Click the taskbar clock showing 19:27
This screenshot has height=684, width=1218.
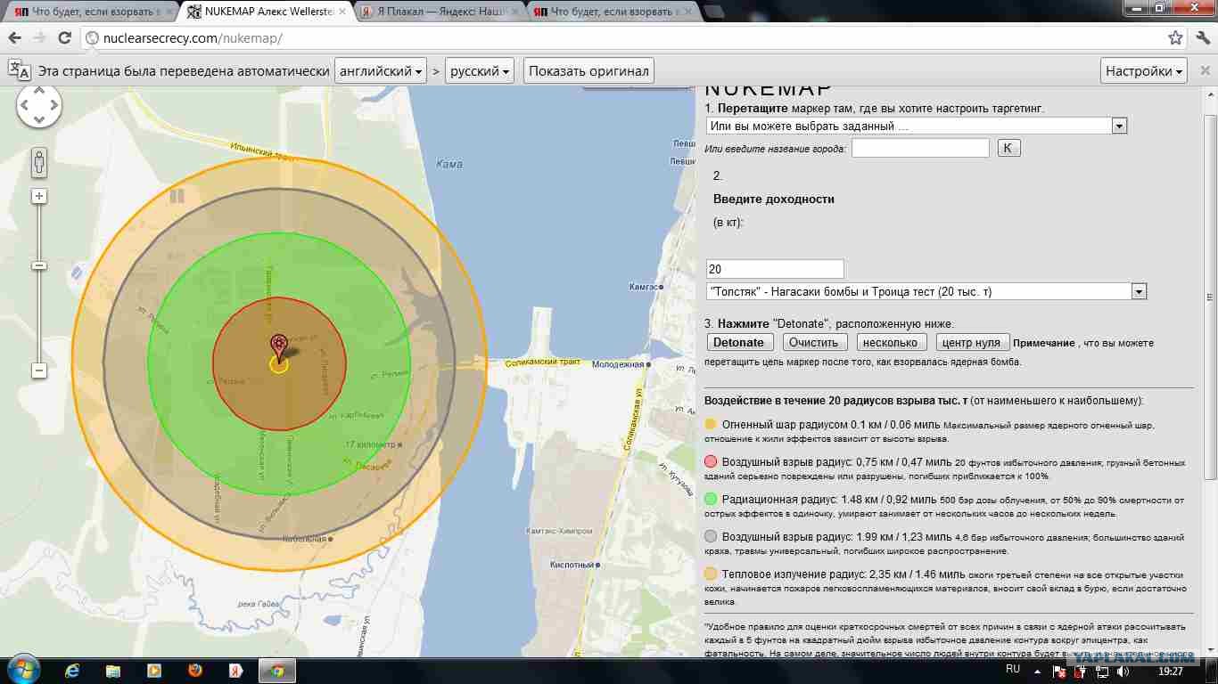point(1172,671)
